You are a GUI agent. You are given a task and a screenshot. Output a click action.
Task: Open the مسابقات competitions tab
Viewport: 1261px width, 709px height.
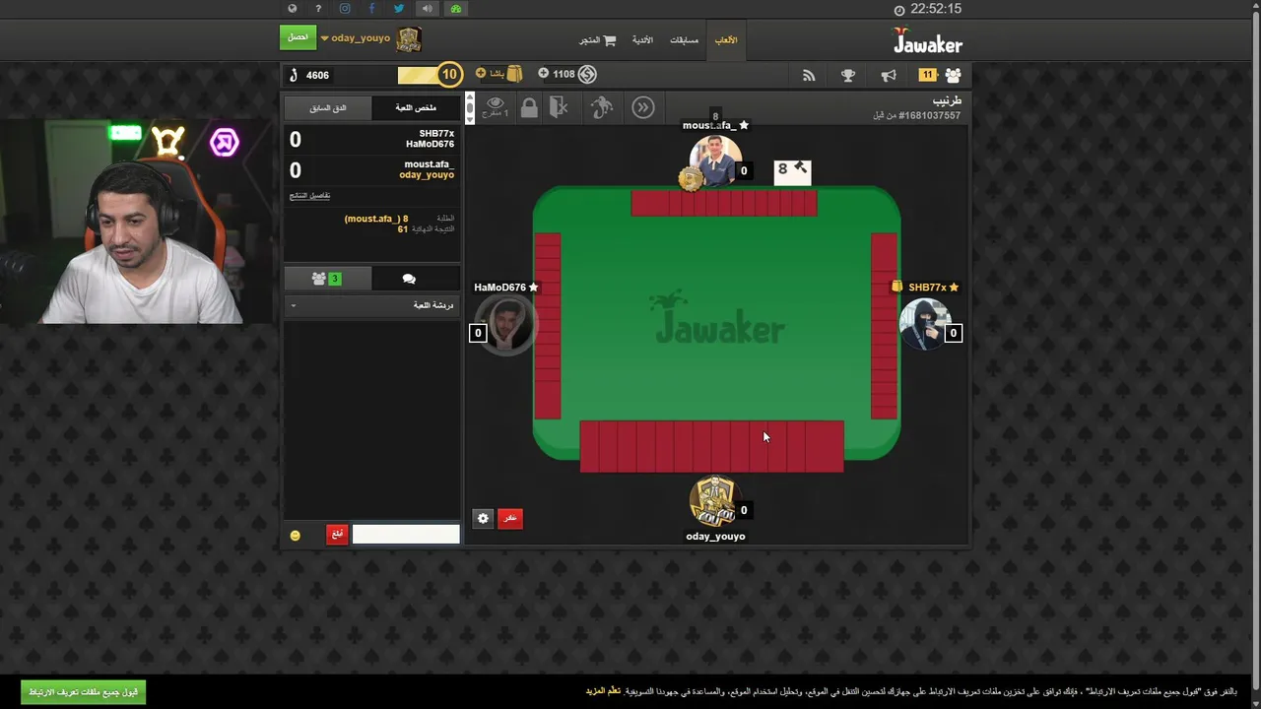click(x=685, y=40)
